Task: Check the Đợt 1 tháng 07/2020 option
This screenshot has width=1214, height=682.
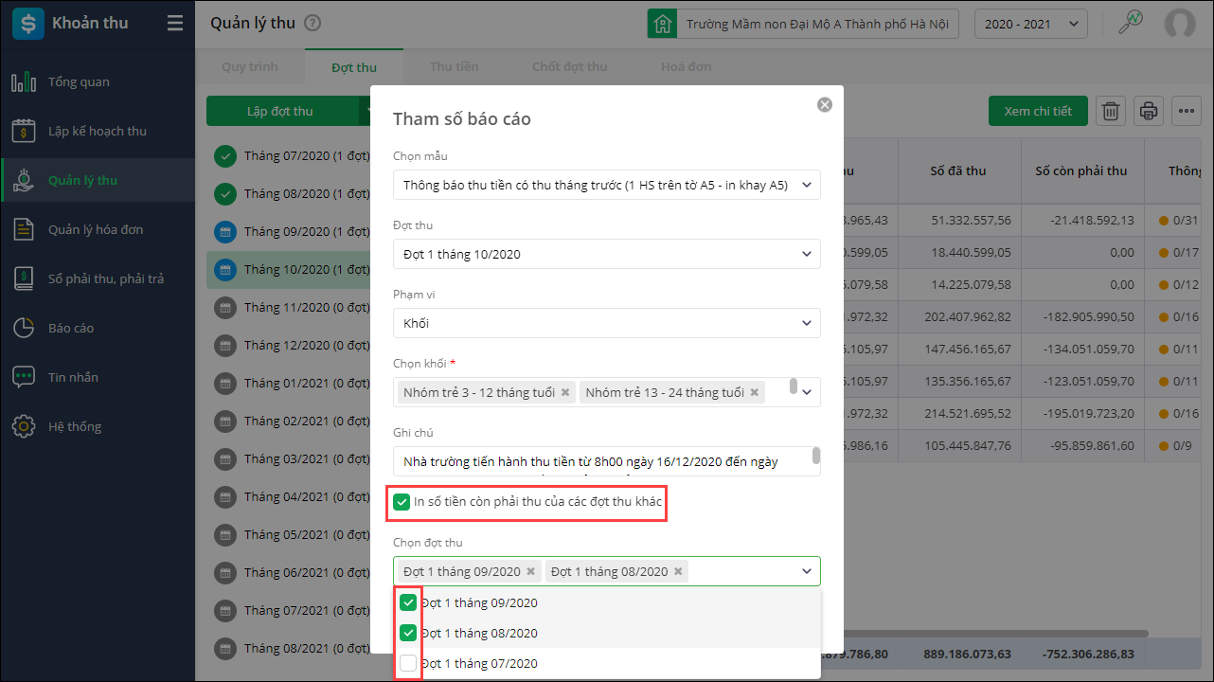Action: pyautogui.click(x=408, y=663)
